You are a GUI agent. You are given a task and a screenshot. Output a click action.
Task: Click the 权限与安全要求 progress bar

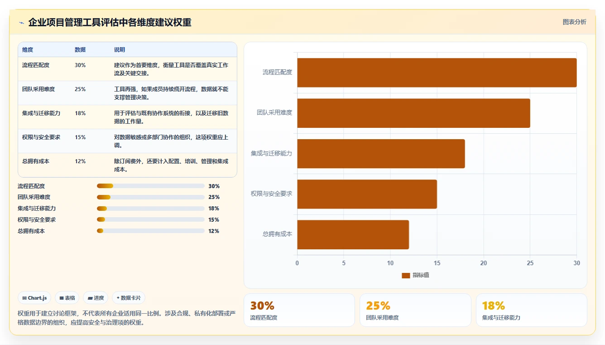[151, 219]
